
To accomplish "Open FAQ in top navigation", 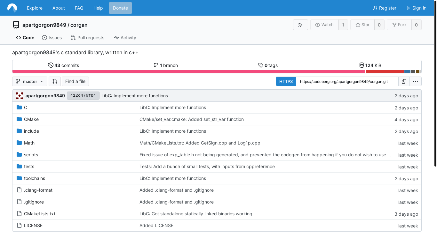I will 79,8.
